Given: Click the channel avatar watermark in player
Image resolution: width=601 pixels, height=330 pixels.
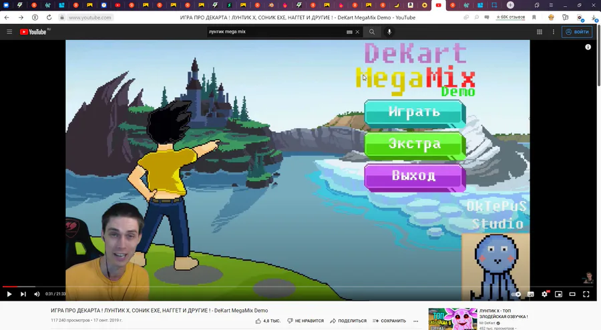Looking at the screenshot, I should 588,278.
